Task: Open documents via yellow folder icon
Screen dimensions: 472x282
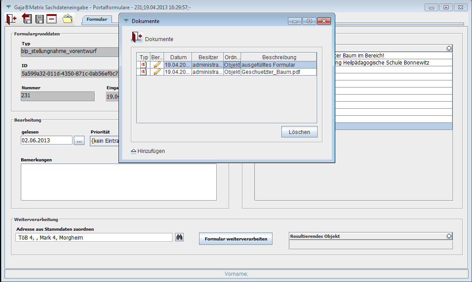Action: point(68,19)
